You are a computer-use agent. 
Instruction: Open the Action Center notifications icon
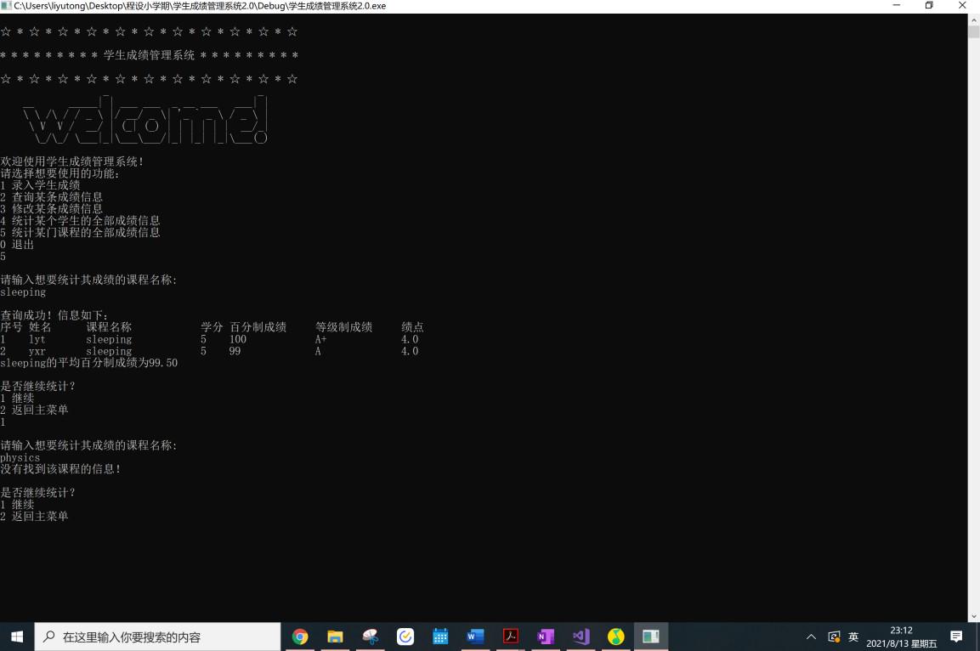coord(955,637)
